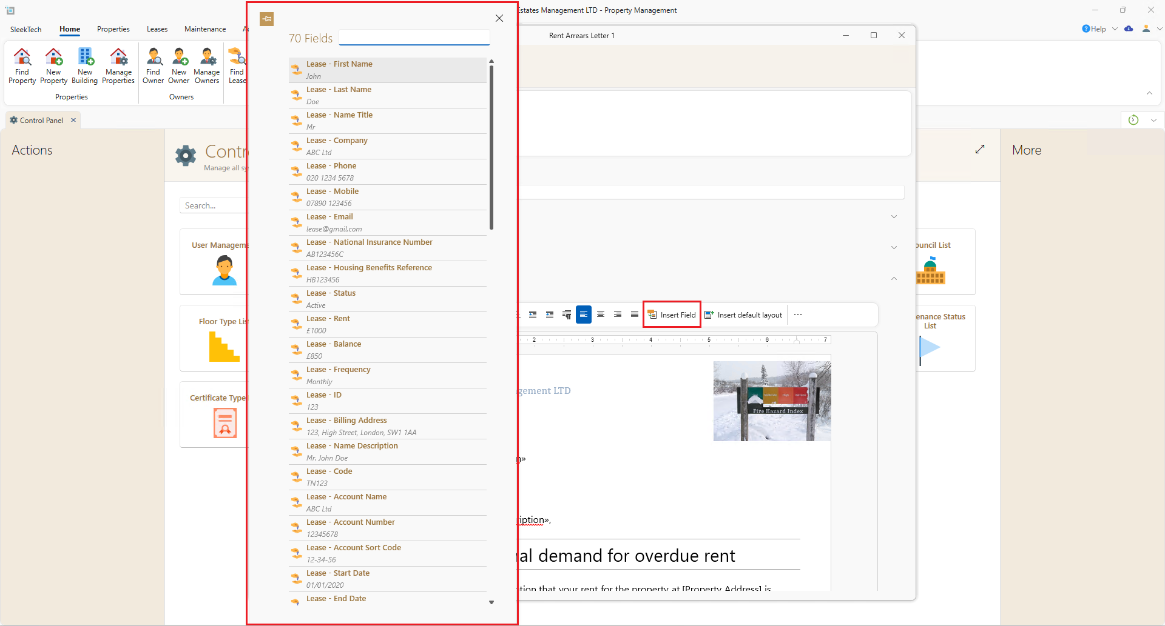Screen dimensions: 1165x626
Task: Open the dropdown next to refresh icon
Action: [x=1153, y=120]
